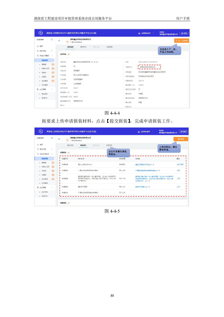Image resolution: width=224 pixels, height=317 pixels.
Task: Select 报装申请 in Figure 4-4-5 sidebar
Action: (44, 158)
